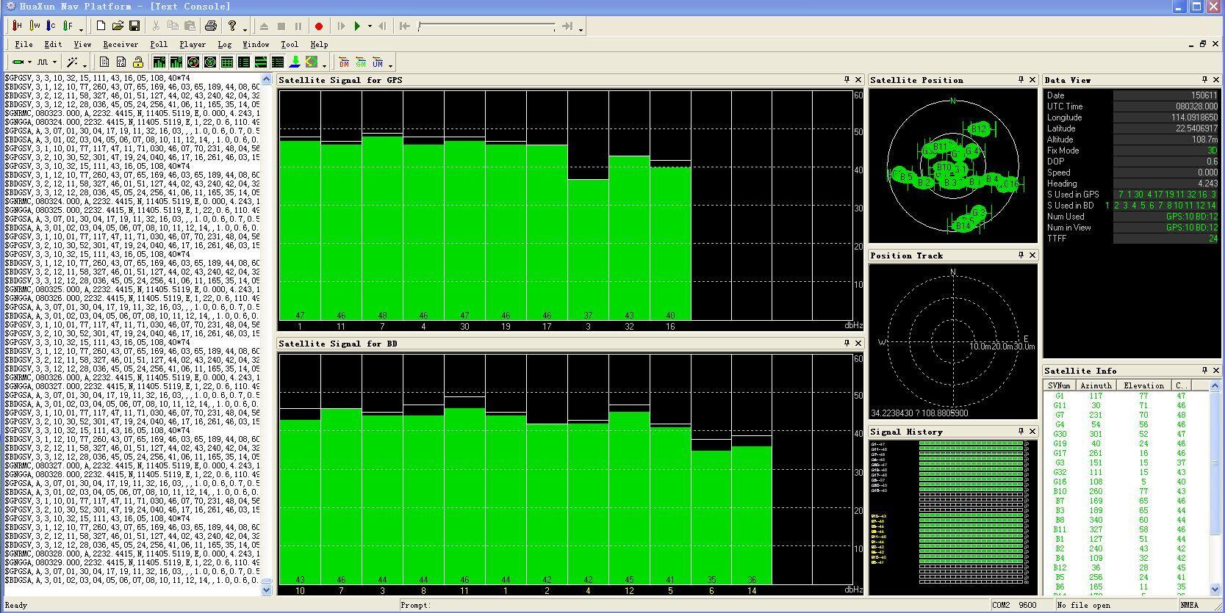The width and height of the screenshot is (1225, 613).
Task: Toggle pin on Satellite Signal for BD panel
Action: point(847,343)
